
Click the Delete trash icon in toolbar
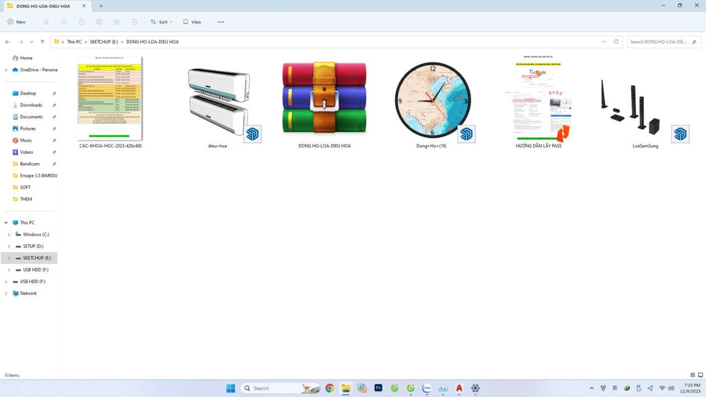click(135, 22)
